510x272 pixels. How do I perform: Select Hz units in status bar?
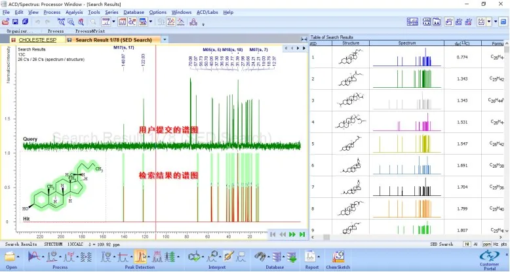click(x=496, y=244)
